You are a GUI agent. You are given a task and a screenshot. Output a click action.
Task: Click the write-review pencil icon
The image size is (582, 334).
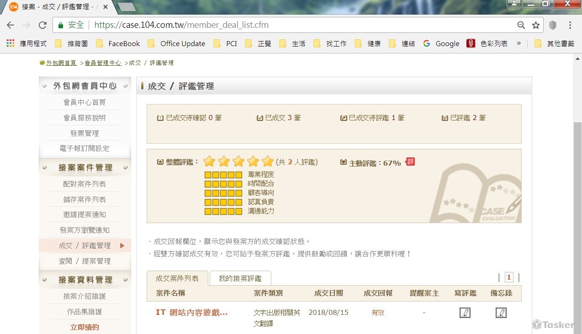[465, 313]
